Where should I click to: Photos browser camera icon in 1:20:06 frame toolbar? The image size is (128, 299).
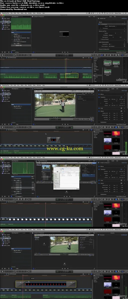[105, 55]
